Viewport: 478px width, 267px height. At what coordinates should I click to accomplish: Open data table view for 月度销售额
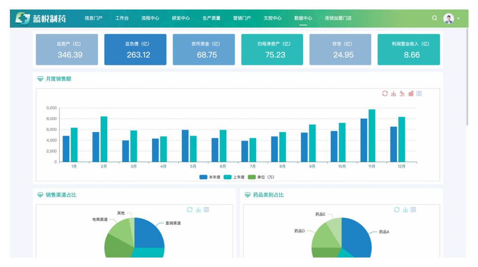[x=419, y=93]
